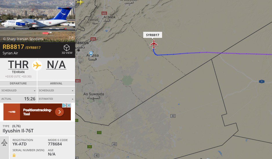Close the Positionstracking-Tool advertisement
Screen dimensions: 272x159
pyautogui.click(x=69, y=105)
